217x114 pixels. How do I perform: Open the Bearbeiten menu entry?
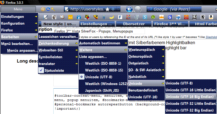19,37
